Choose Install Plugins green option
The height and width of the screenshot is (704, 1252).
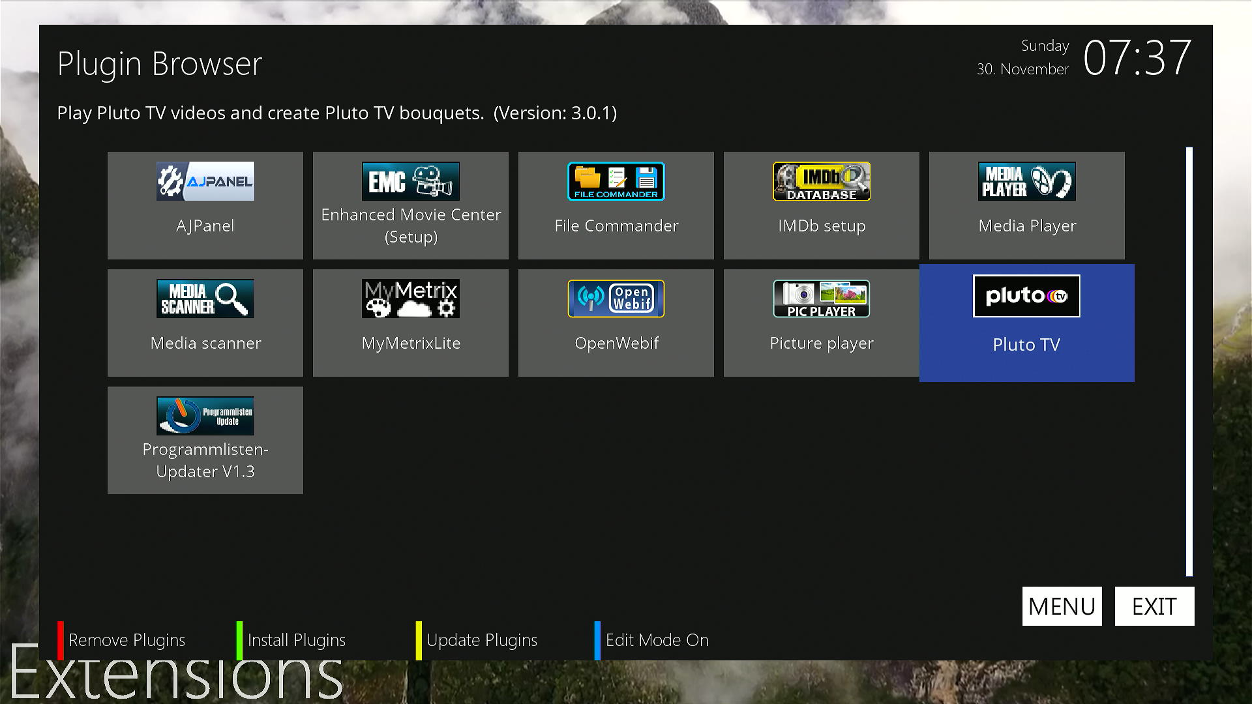tap(296, 640)
